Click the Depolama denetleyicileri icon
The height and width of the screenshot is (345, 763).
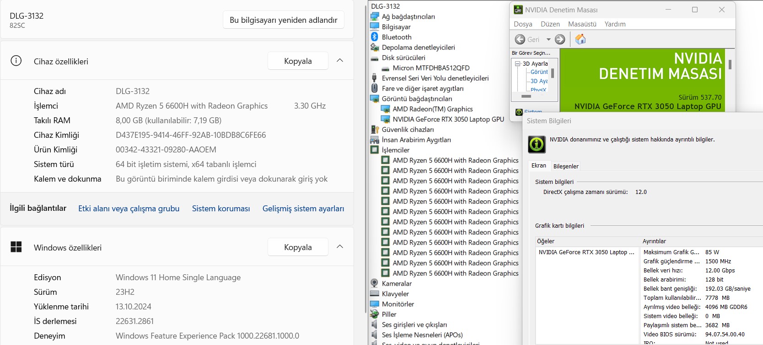point(375,47)
